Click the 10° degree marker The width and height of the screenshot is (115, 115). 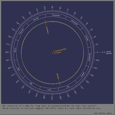pos(97,45)
